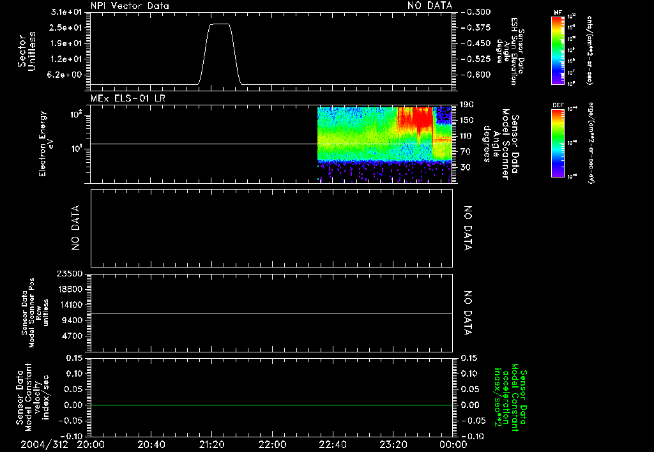Click the -0.600 sun elevation axis value
Viewport: 654px width, 452px height.
[476, 75]
